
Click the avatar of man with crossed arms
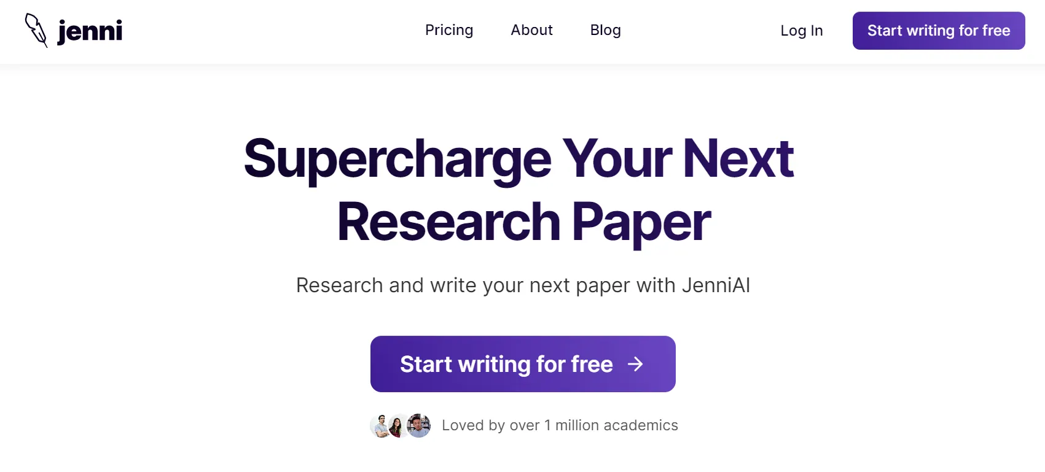(x=380, y=425)
